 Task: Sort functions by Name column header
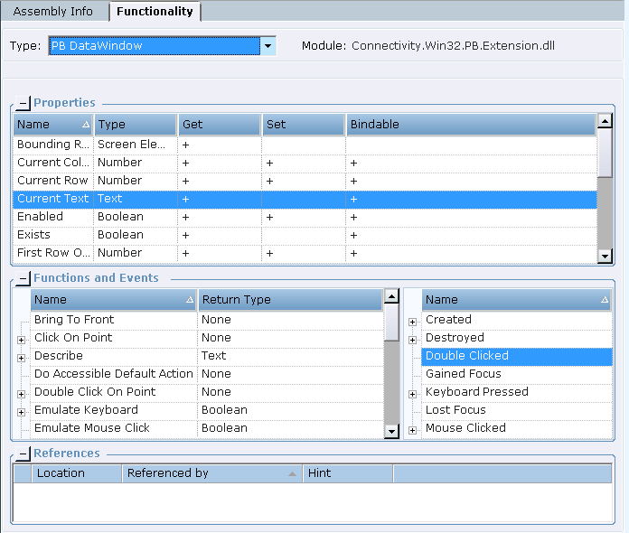tap(114, 300)
